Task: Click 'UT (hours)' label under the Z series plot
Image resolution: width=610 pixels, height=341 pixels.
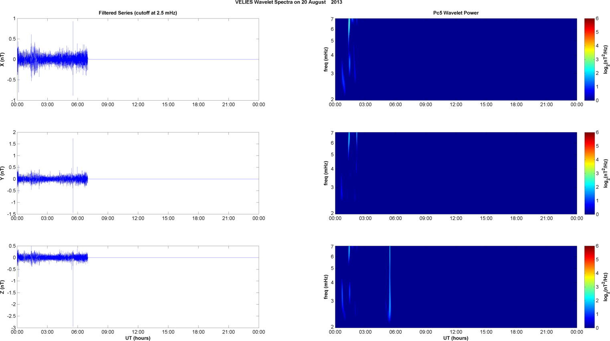Action: click(138, 338)
